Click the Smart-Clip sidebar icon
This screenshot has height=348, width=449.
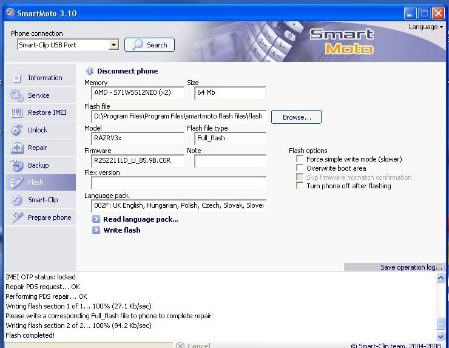16,200
